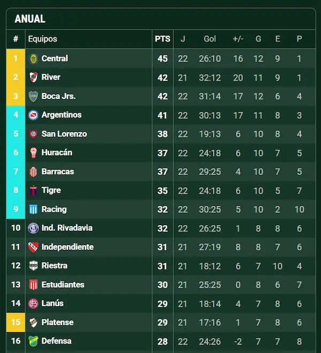Click the Estudiantes team name
The image size is (321, 353).
coord(63,285)
